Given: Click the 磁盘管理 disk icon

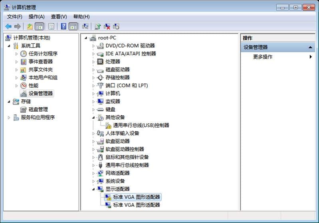Looking at the screenshot, I should 24,110.
